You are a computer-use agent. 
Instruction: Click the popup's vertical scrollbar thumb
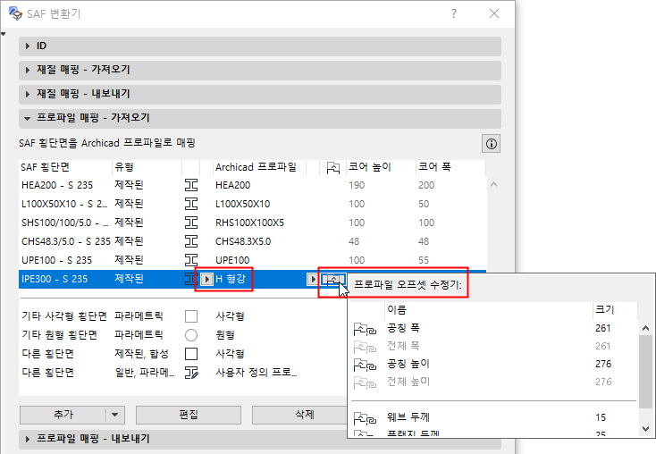[645, 372]
